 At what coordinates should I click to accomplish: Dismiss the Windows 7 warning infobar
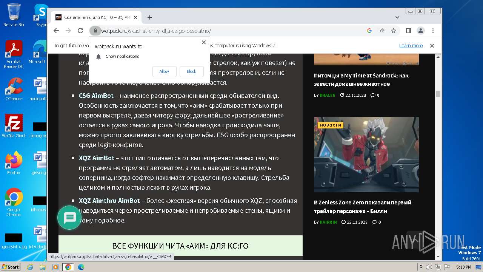coord(432,45)
